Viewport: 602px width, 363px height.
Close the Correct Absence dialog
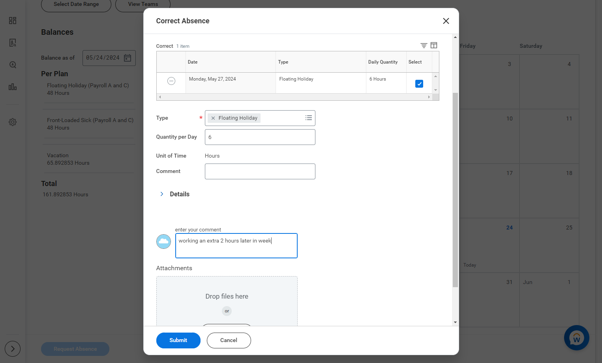coord(446,21)
